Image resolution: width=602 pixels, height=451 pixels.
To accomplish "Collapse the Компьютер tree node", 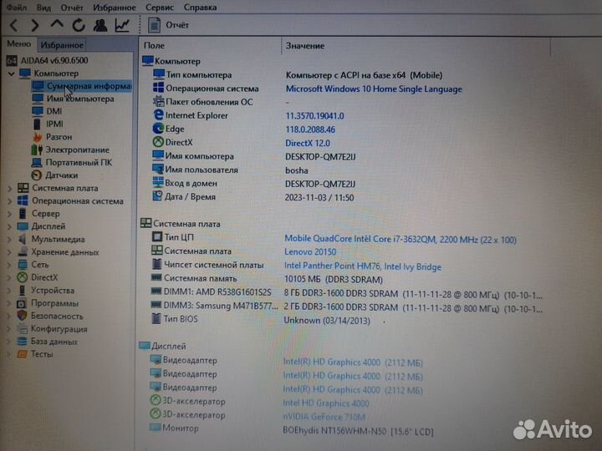I will (12, 73).
